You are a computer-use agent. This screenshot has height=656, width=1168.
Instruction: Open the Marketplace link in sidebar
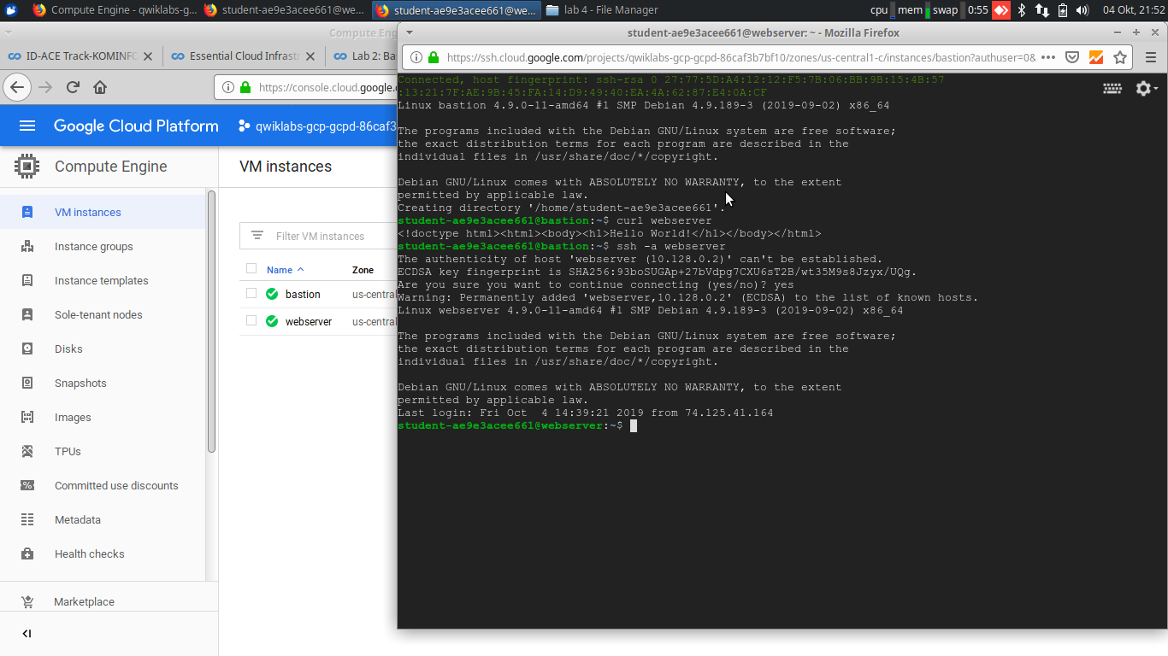click(x=84, y=601)
